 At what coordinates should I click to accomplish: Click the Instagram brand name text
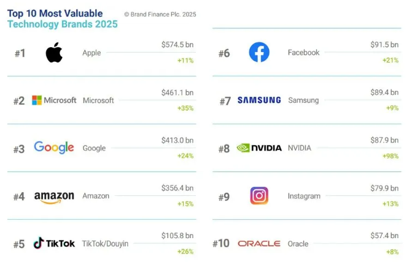(304, 196)
